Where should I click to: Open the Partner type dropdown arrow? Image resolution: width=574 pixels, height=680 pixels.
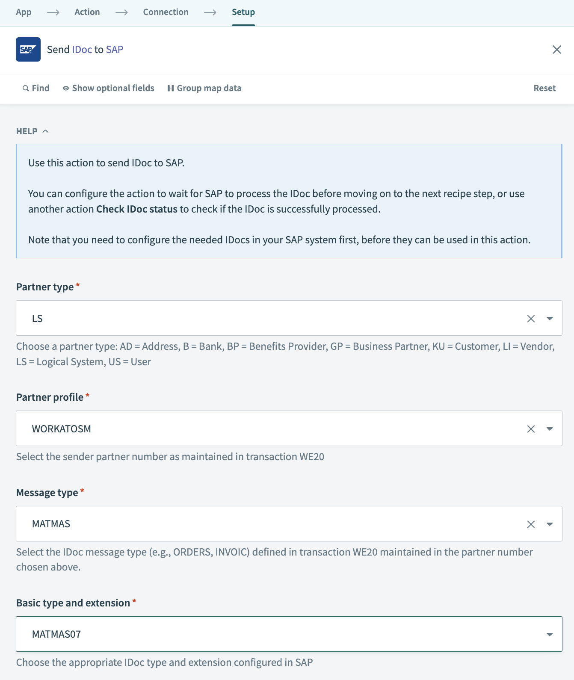click(550, 319)
